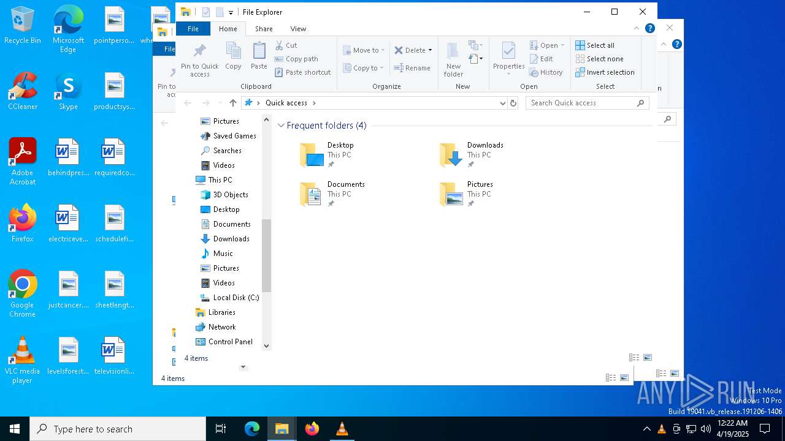Image resolution: width=785 pixels, height=441 pixels.
Task: Click the Edit button in Open group
Action: (542, 59)
